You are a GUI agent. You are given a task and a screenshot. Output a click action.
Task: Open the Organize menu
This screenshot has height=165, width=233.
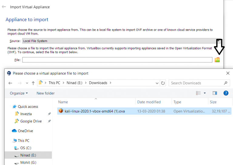(x=19, y=93)
